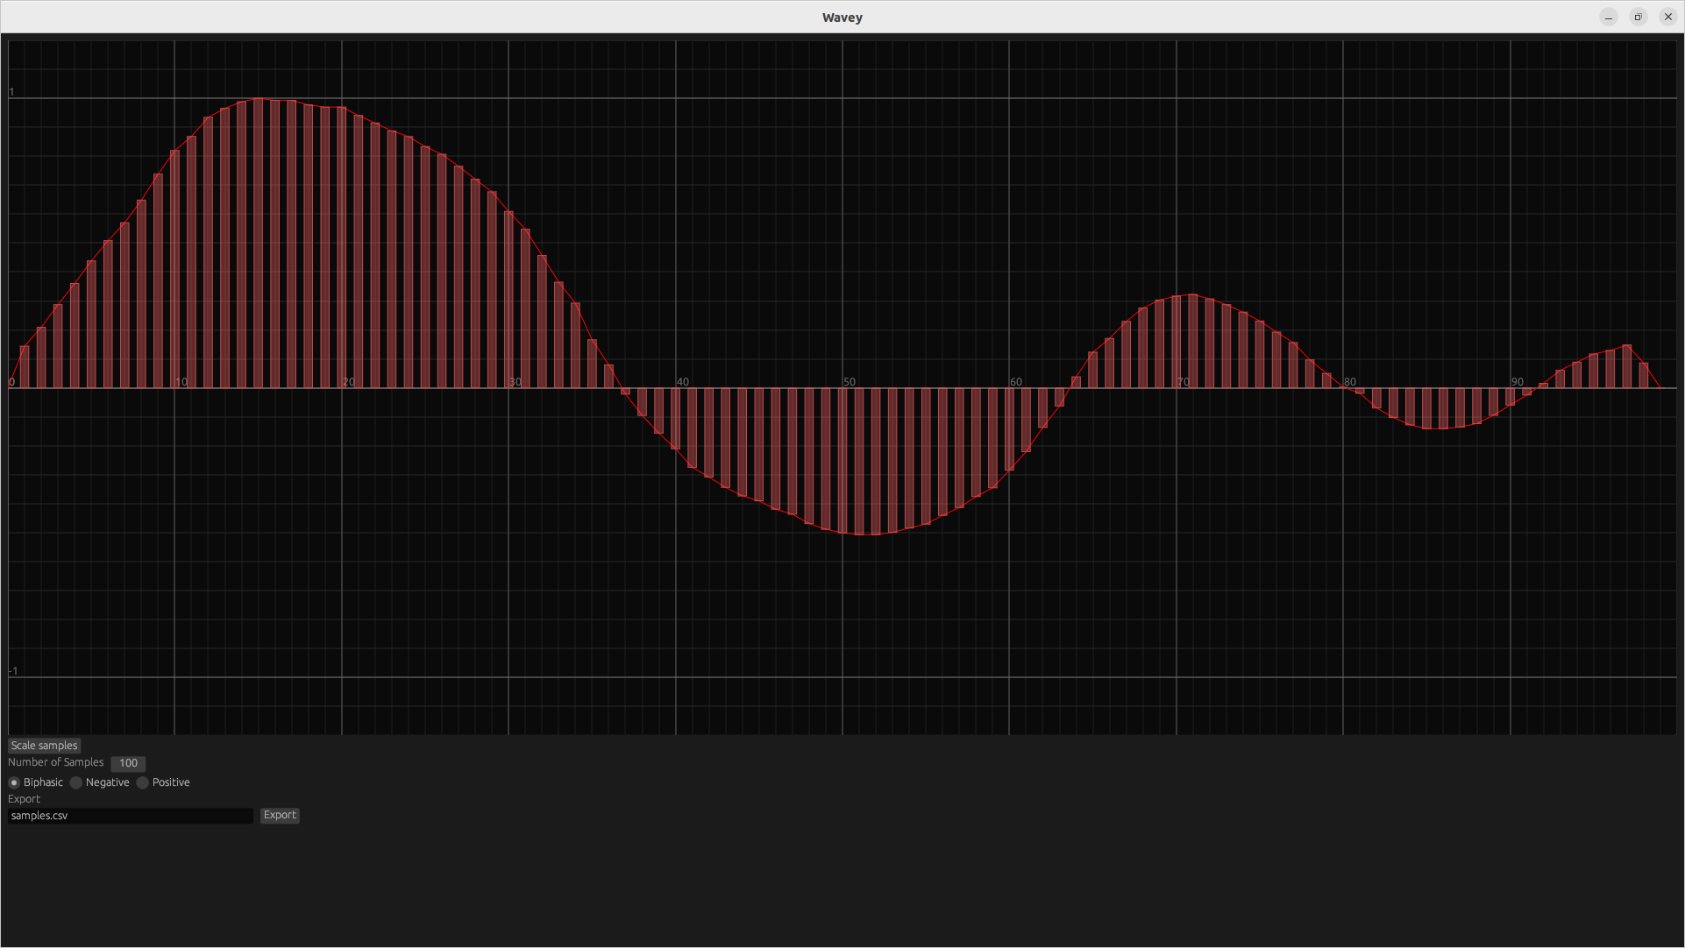
Task: Click x-axis label 90 on the plot
Action: pos(1517,382)
